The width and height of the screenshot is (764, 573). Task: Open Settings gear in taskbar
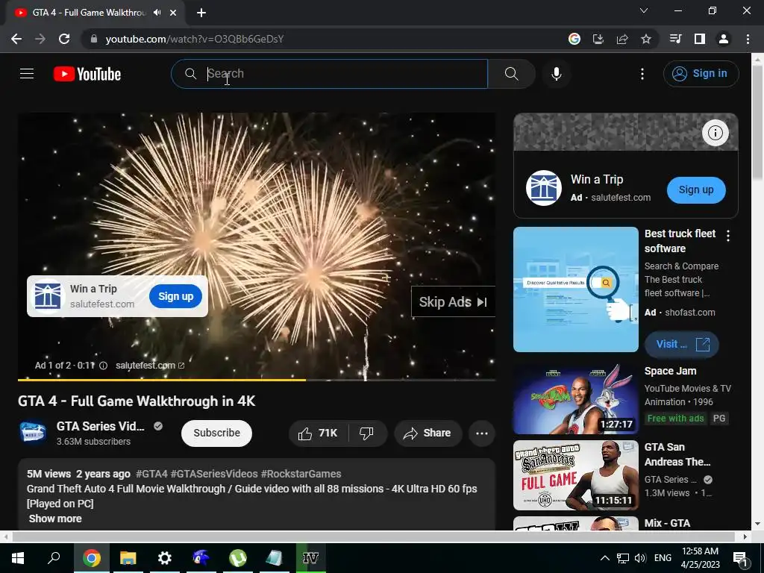pos(165,558)
